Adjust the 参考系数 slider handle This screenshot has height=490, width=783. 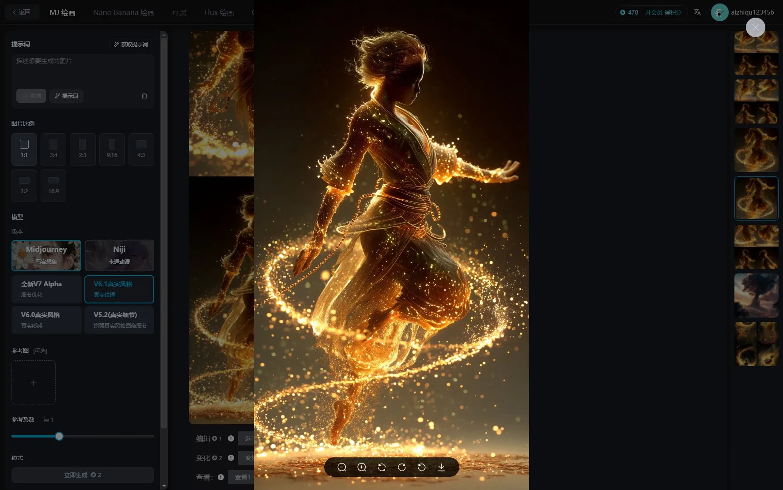click(59, 436)
